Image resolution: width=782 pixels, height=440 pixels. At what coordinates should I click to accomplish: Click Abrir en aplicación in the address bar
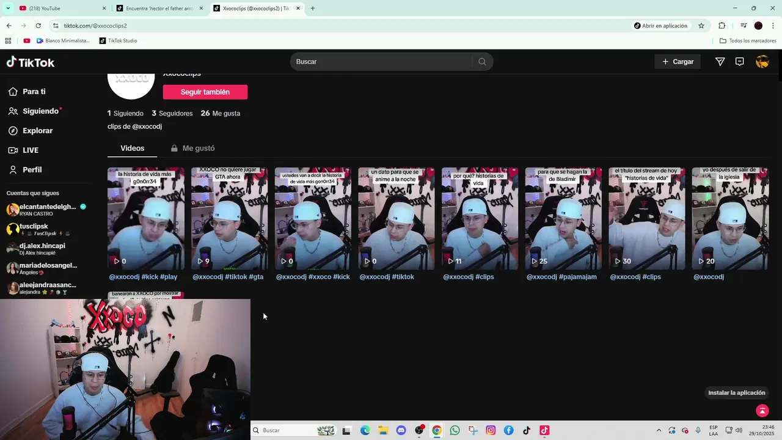660,26
